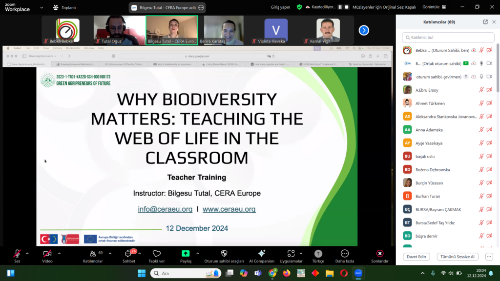The image size is (500, 281).
Task: Unmute microphone using the Ses button
Action: coord(17,254)
